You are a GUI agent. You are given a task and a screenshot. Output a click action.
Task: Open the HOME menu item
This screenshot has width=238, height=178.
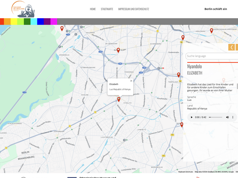[x=93, y=9]
